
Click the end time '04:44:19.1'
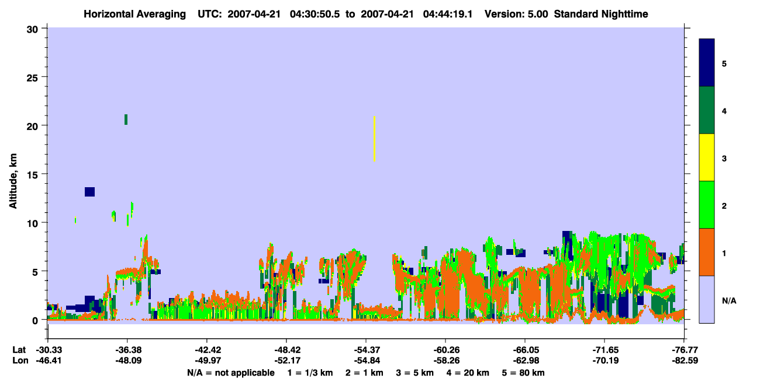(448, 13)
